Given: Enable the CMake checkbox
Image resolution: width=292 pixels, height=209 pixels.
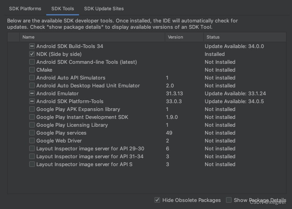Looking at the screenshot, I should (x=32, y=70).
